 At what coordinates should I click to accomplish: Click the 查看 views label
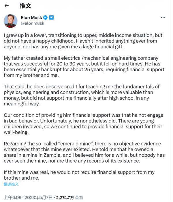79,197
